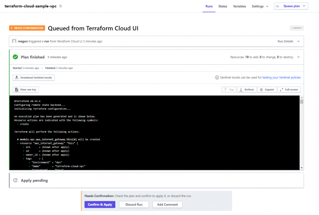
Task: Expand the Run Details section
Action: 288,41
